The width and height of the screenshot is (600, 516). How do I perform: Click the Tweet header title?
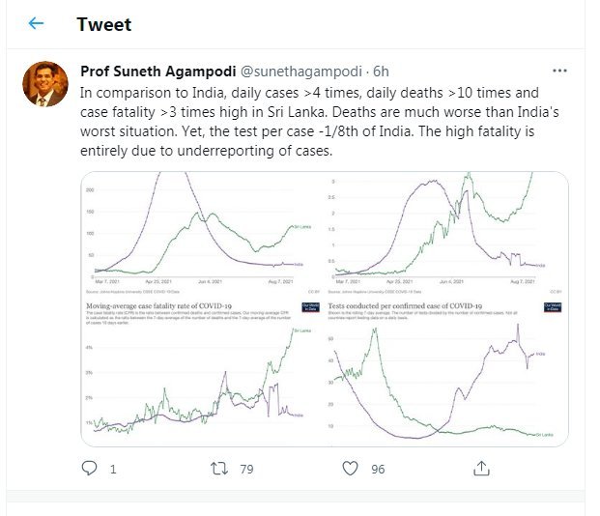[x=104, y=23]
